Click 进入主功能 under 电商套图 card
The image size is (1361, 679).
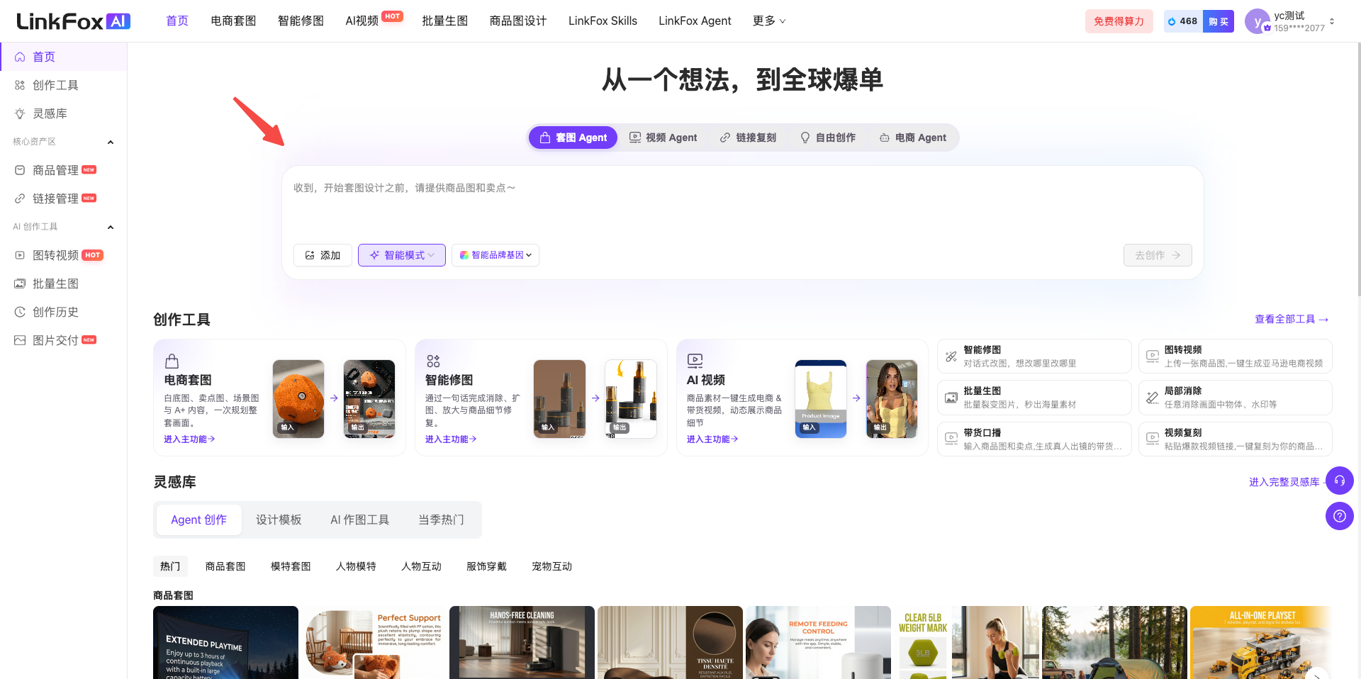[189, 439]
